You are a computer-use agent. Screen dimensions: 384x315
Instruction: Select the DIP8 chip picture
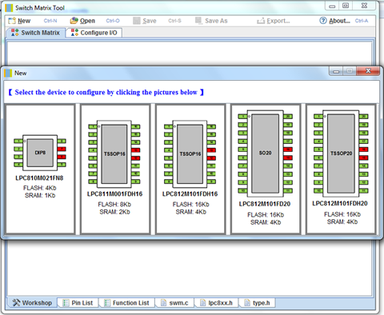40,153
